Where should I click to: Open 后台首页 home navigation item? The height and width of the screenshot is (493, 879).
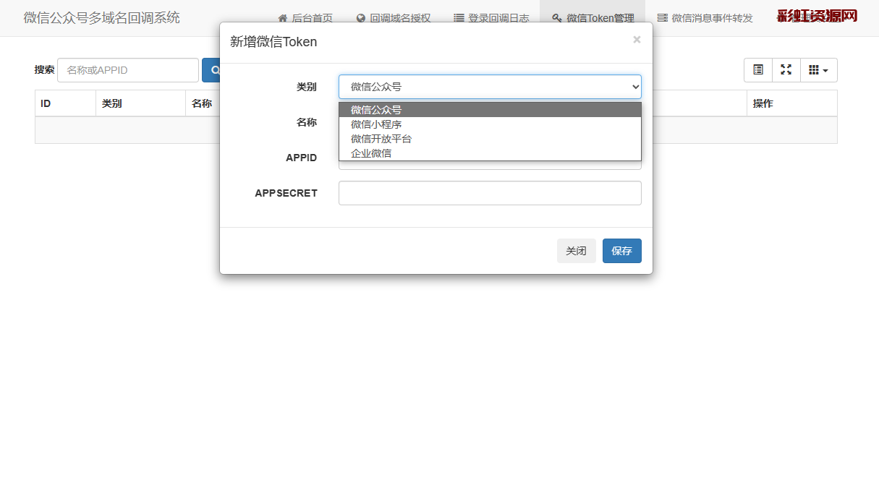coord(305,18)
